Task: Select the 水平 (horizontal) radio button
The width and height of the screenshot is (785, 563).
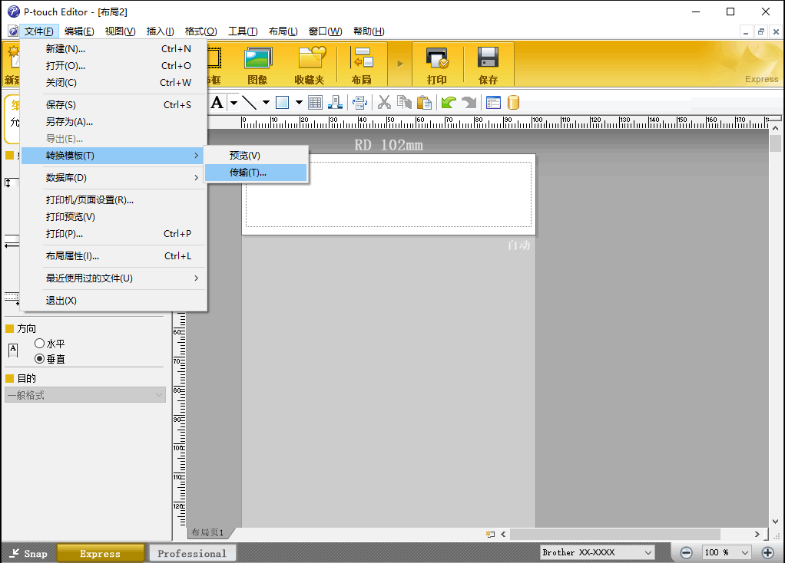Action: 39,344
